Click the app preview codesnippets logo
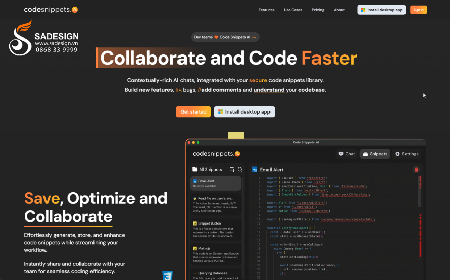Screen dimensions: 450x280 (x=216, y=154)
